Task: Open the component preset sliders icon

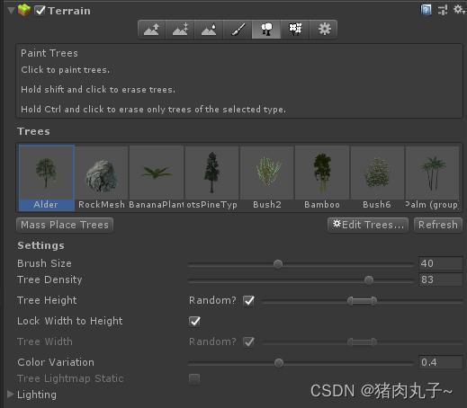Action: 443,10
